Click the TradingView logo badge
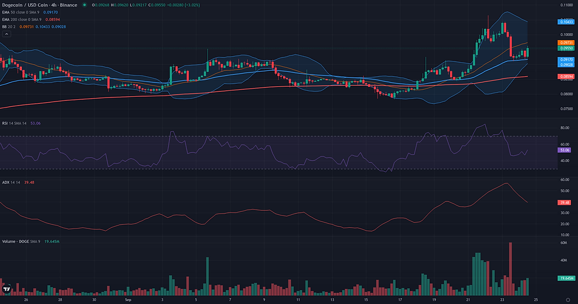The image size is (578, 304). [x=6, y=289]
